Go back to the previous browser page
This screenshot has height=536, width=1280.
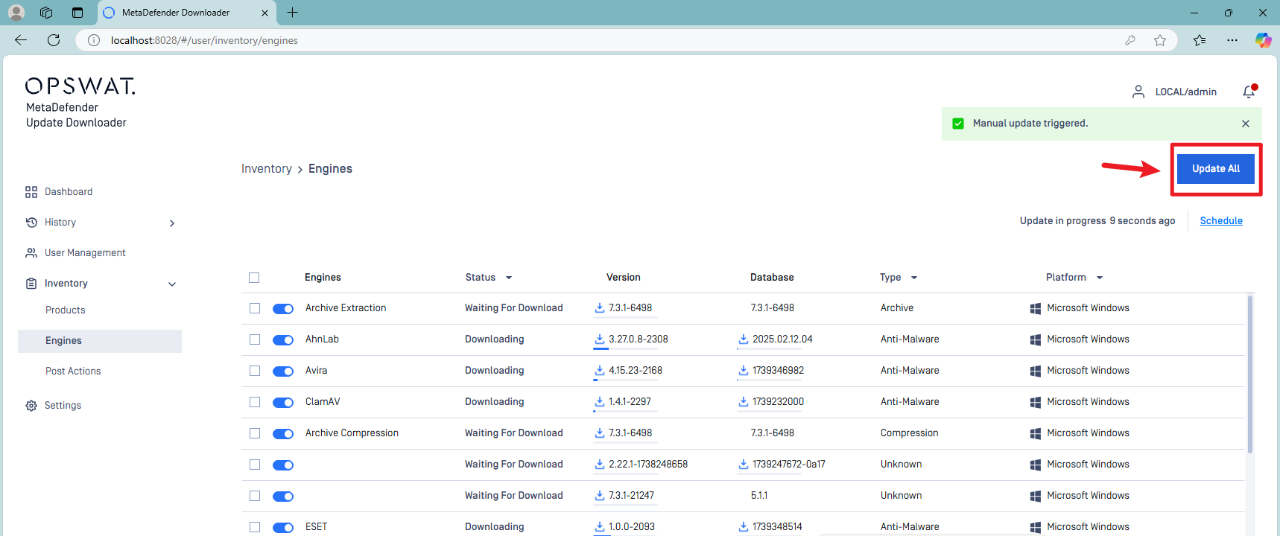[21, 40]
